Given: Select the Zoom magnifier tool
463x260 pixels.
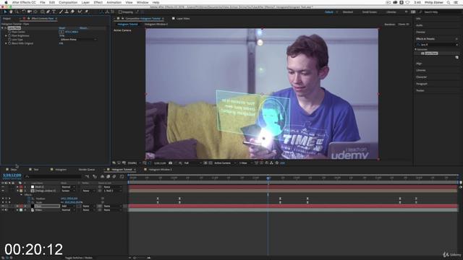Looking at the screenshot, I should 17,12.
